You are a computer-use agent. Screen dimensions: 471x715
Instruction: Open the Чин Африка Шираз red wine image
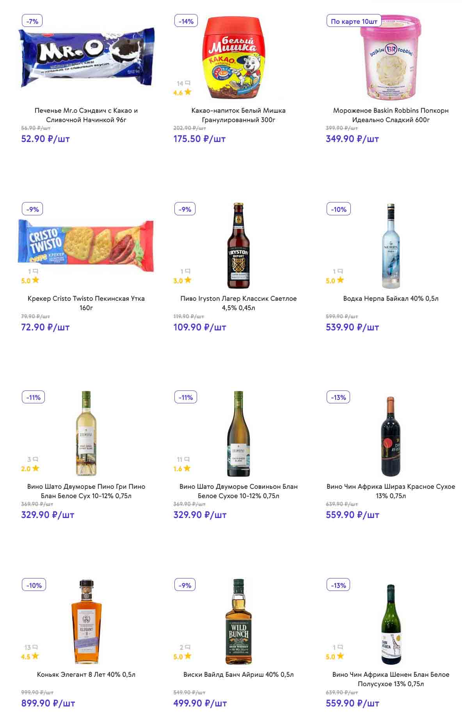click(391, 436)
